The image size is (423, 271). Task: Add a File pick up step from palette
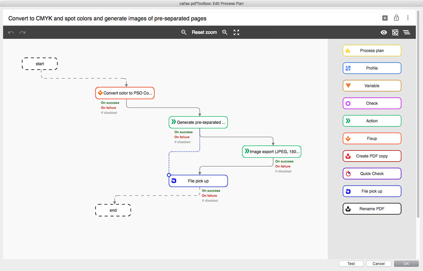pyautogui.click(x=372, y=191)
